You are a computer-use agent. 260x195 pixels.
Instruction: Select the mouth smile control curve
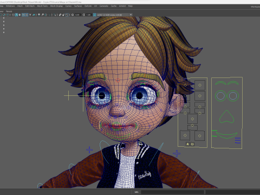[226, 135]
